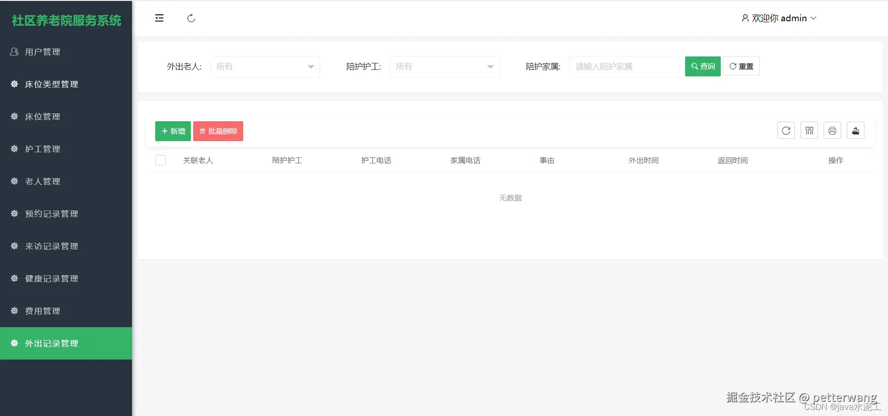Click the gear icon beside 健康记录管理
This screenshot has height=416, width=888.
pyautogui.click(x=14, y=278)
